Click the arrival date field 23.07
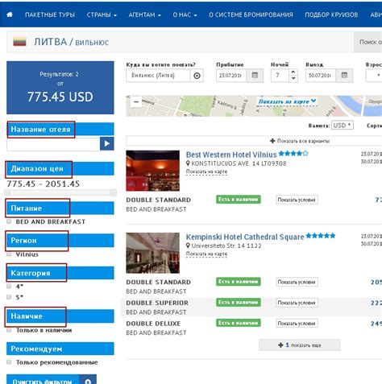The height and width of the screenshot is (384, 382). (x=231, y=76)
